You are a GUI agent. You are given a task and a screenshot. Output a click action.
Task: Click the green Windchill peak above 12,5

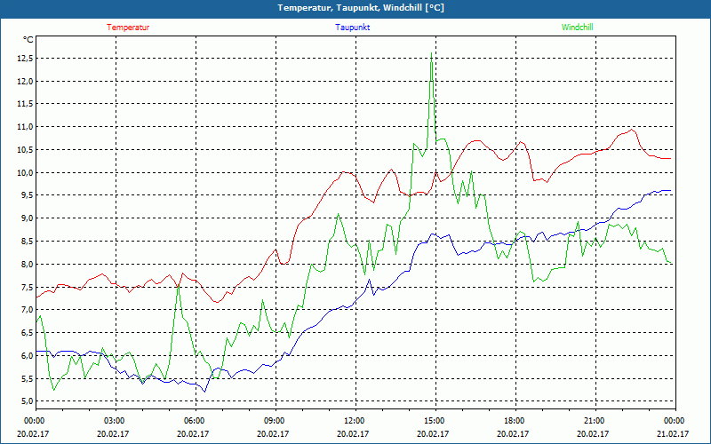(x=431, y=54)
